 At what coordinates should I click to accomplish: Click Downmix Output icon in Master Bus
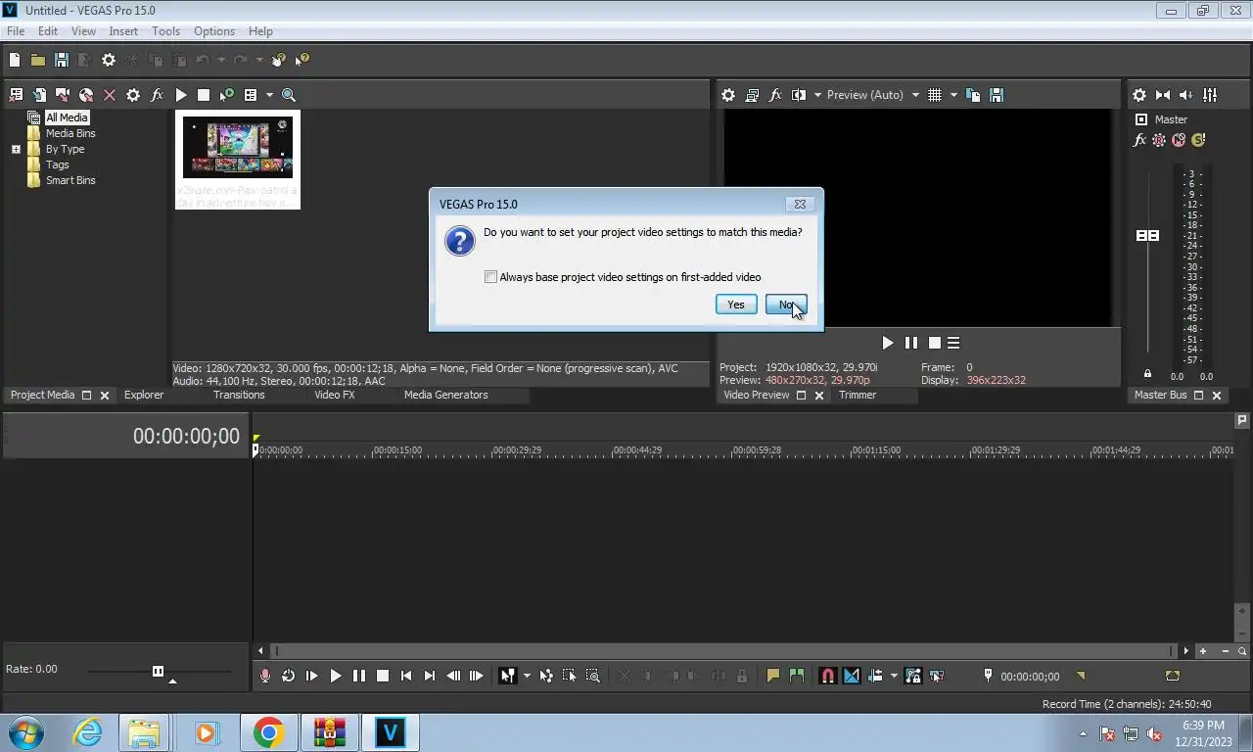pos(1163,95)
